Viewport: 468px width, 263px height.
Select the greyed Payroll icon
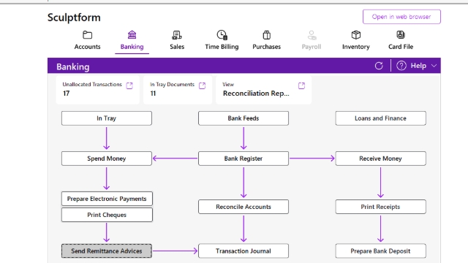pyautogui.click(x=312, y=35)
